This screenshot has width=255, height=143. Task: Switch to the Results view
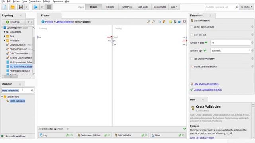click(110, 7)
